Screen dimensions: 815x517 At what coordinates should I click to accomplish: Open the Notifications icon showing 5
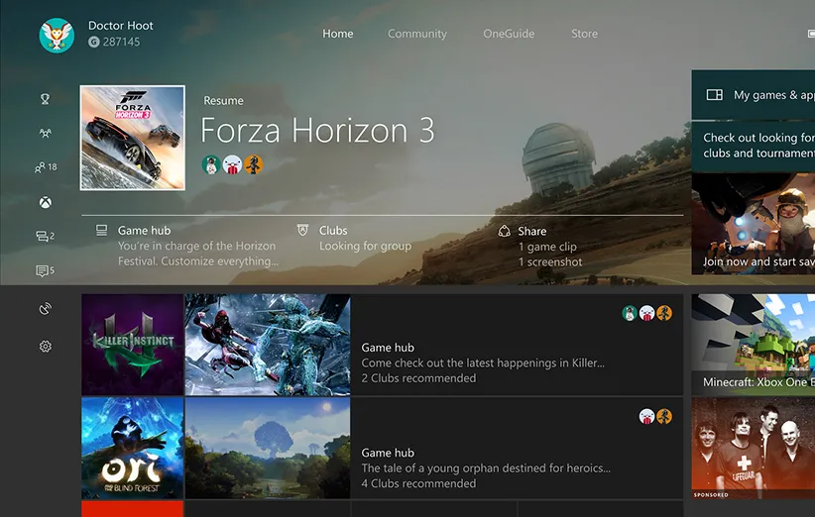(45, 271)
